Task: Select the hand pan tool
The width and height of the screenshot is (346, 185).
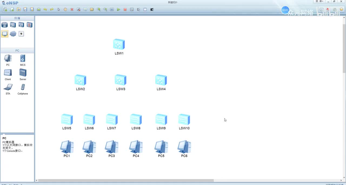Action: tap(65, 9)
